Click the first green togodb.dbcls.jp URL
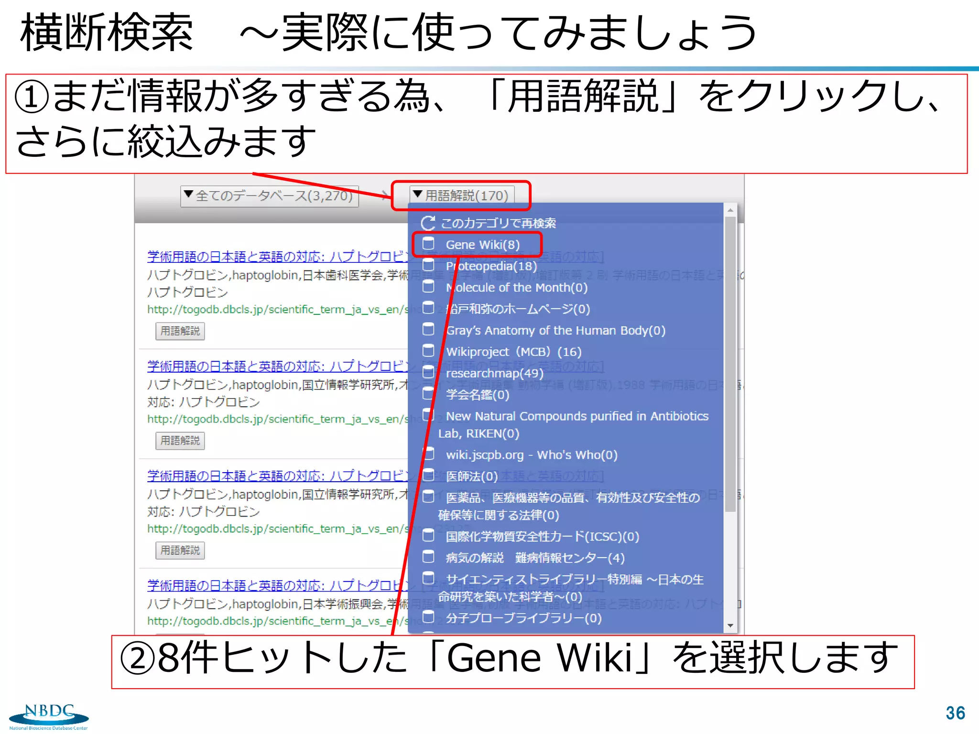The height and width of the screenshot is (734, 979). (277, 310)
